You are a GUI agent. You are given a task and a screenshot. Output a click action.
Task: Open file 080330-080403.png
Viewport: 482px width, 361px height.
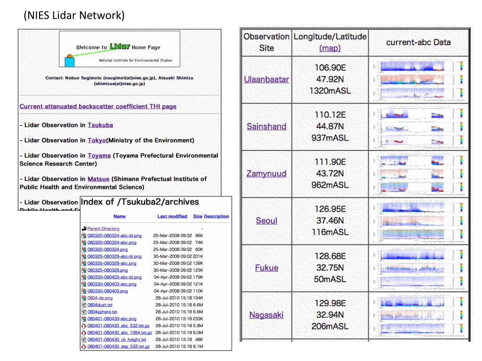click(x=108, y=291)
